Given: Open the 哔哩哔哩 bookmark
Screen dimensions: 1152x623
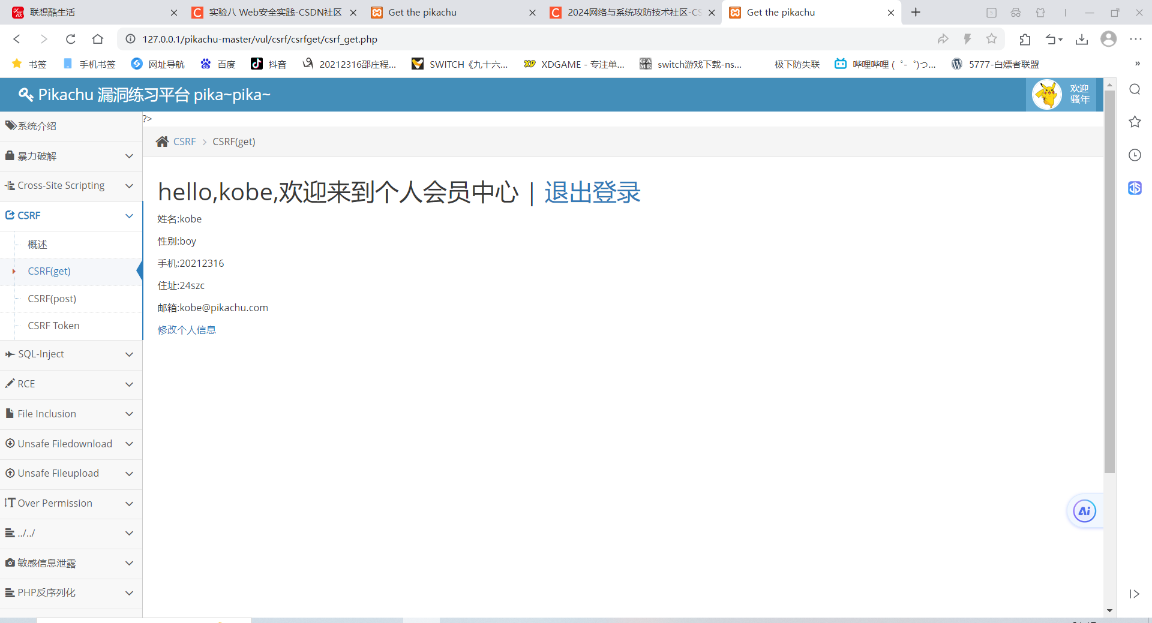Looking at the screenshot, I should [885, 64].
